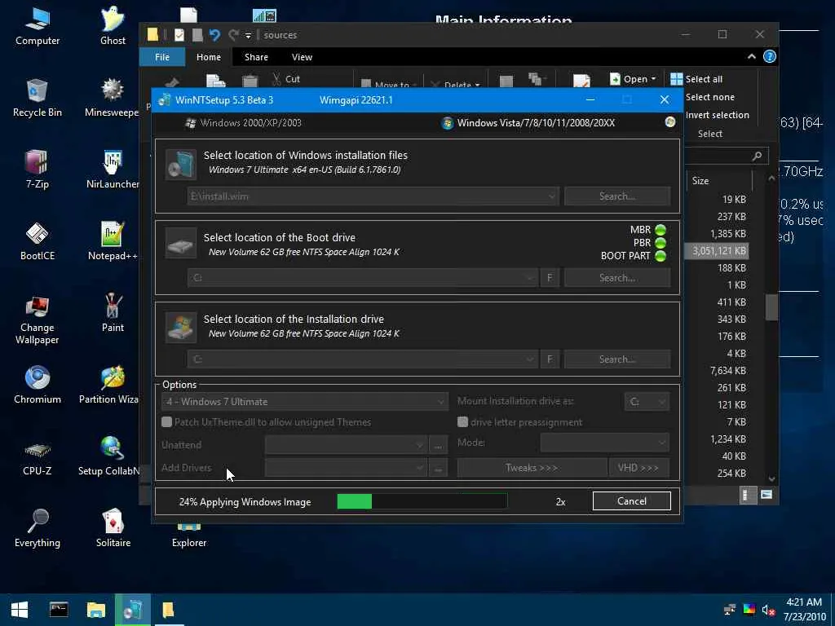Screen dimensions: 835x626
Task: Expand the Boot drive C: dropdown
Action: click(529, 278)
